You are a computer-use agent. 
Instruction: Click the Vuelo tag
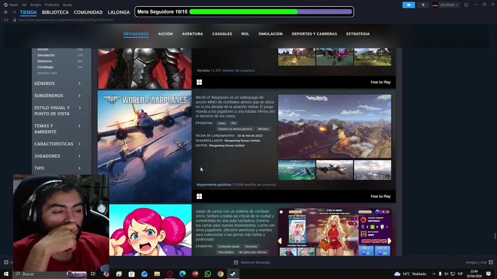click(x=222, y=123)
